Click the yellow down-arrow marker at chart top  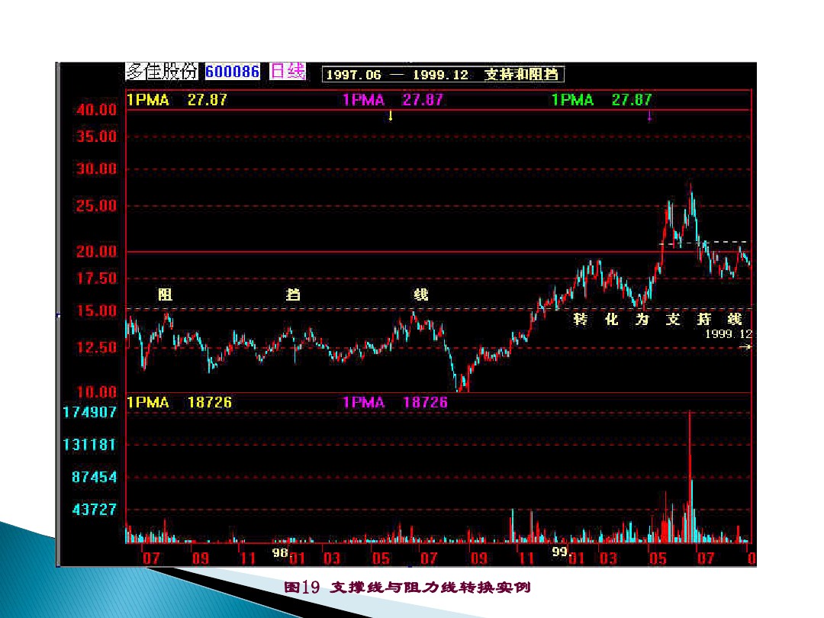391,116
